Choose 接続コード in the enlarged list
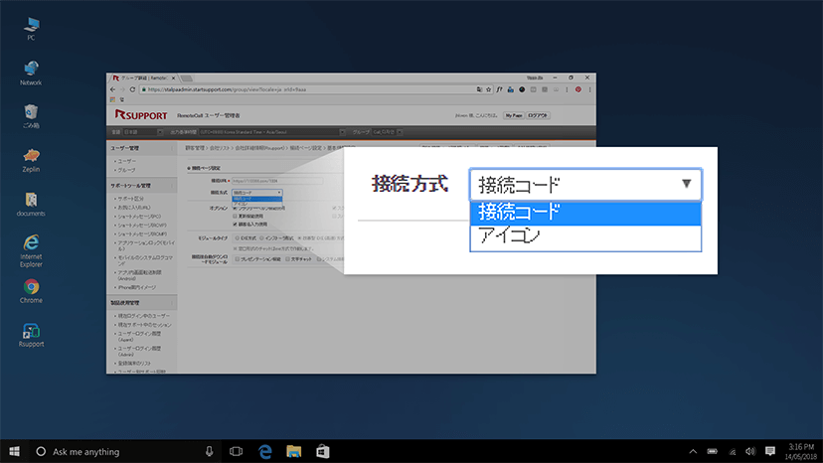 point(585,213)
